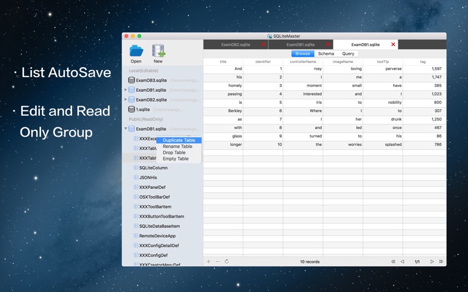Viewport: 468px width, 292px height.
Task: Click the JSONHis table icon
Action: (x=136, y=178)
